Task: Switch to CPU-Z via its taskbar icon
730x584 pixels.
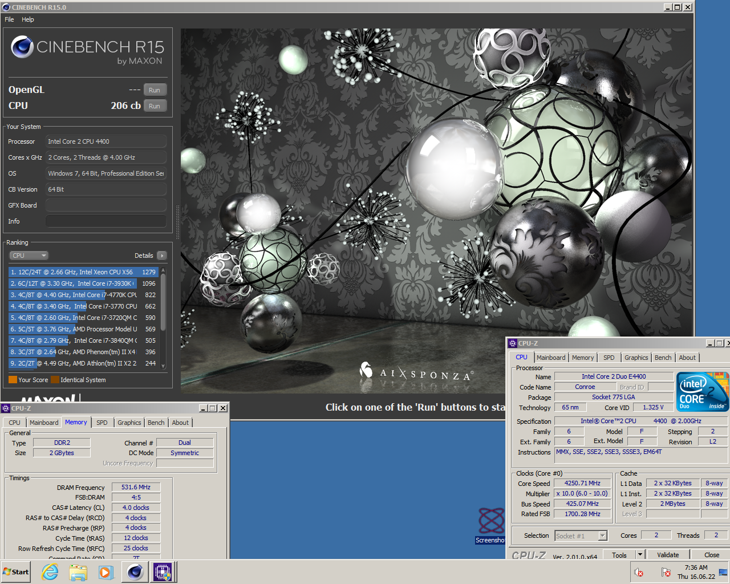Action: point(163,572)
